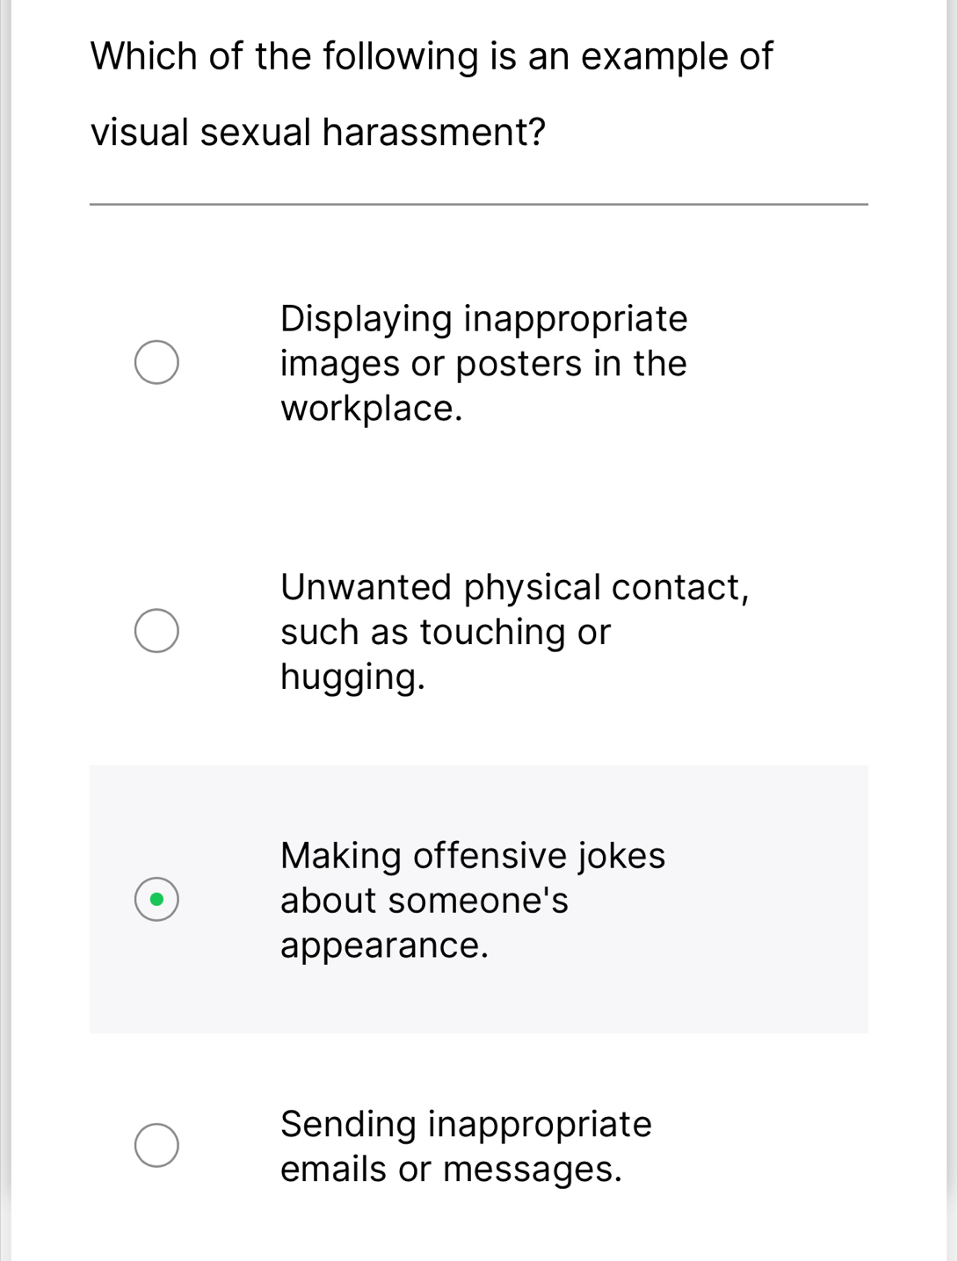Click the selected "Making offensive jokes" radio button
The height and width of the screenshot is (1261, 958).
click(x=156, y=899)
